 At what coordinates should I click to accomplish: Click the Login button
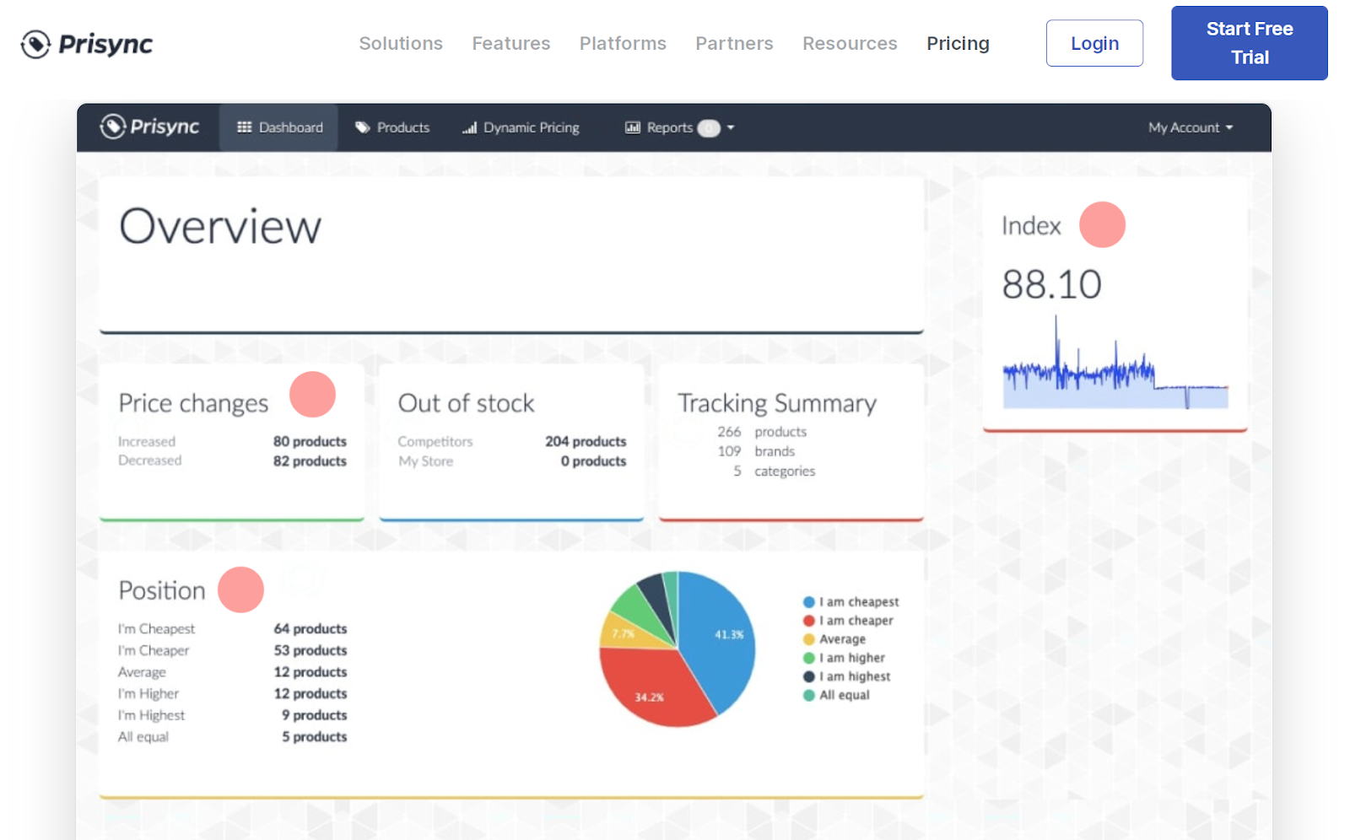(1094, 43)
